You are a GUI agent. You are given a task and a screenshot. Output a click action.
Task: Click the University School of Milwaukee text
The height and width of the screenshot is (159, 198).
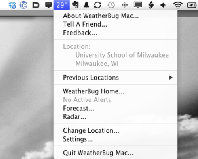tap(122, 55)
